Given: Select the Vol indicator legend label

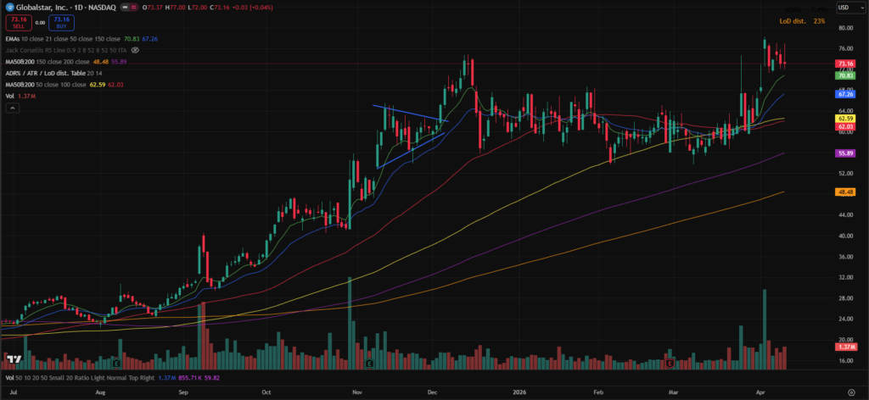Looking at the screenshot, I should click(x=9, y=97).
